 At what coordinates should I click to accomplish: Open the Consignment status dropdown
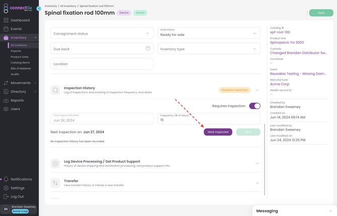coord(102,34)
